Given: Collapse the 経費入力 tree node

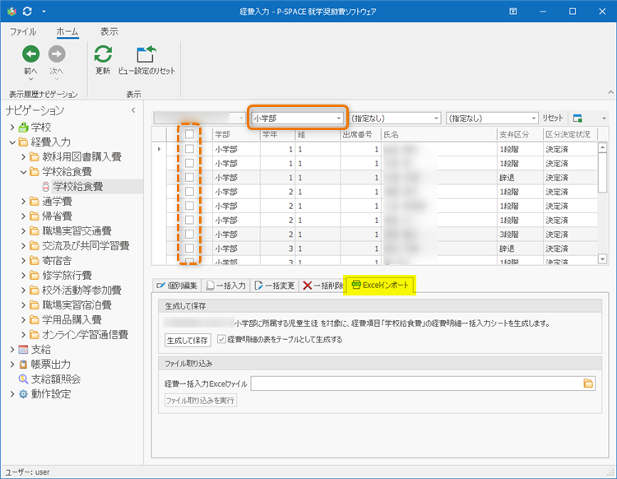Looking at the screenshot, I should pyautogui.click(x=12, y=142).
